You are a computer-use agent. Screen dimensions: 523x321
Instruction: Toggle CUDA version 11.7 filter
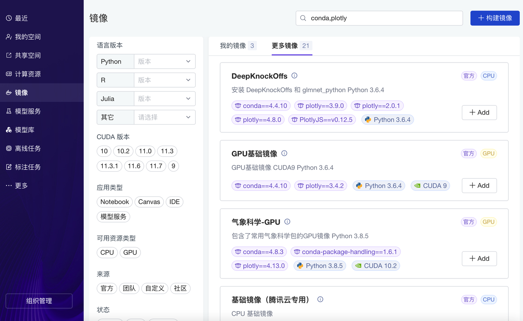[x=156, y=166]
